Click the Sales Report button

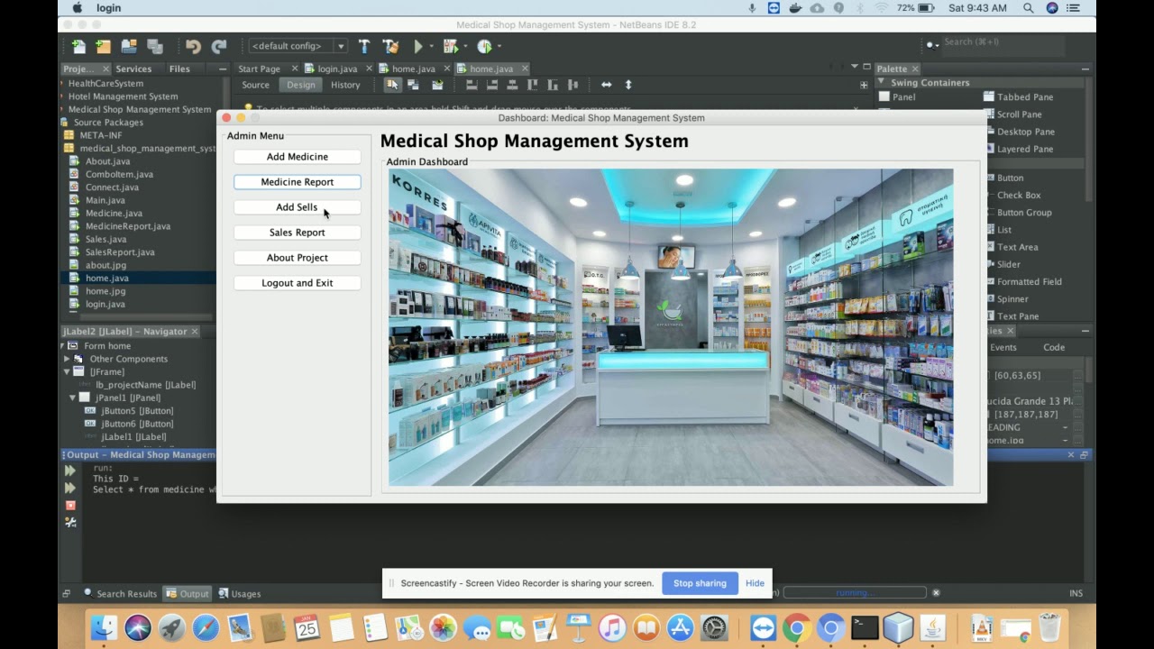click(x=298, y=233)
